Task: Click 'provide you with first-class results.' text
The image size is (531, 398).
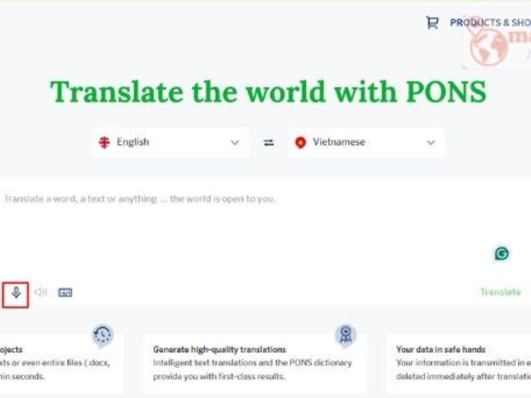Action: [x=219, y=376]
